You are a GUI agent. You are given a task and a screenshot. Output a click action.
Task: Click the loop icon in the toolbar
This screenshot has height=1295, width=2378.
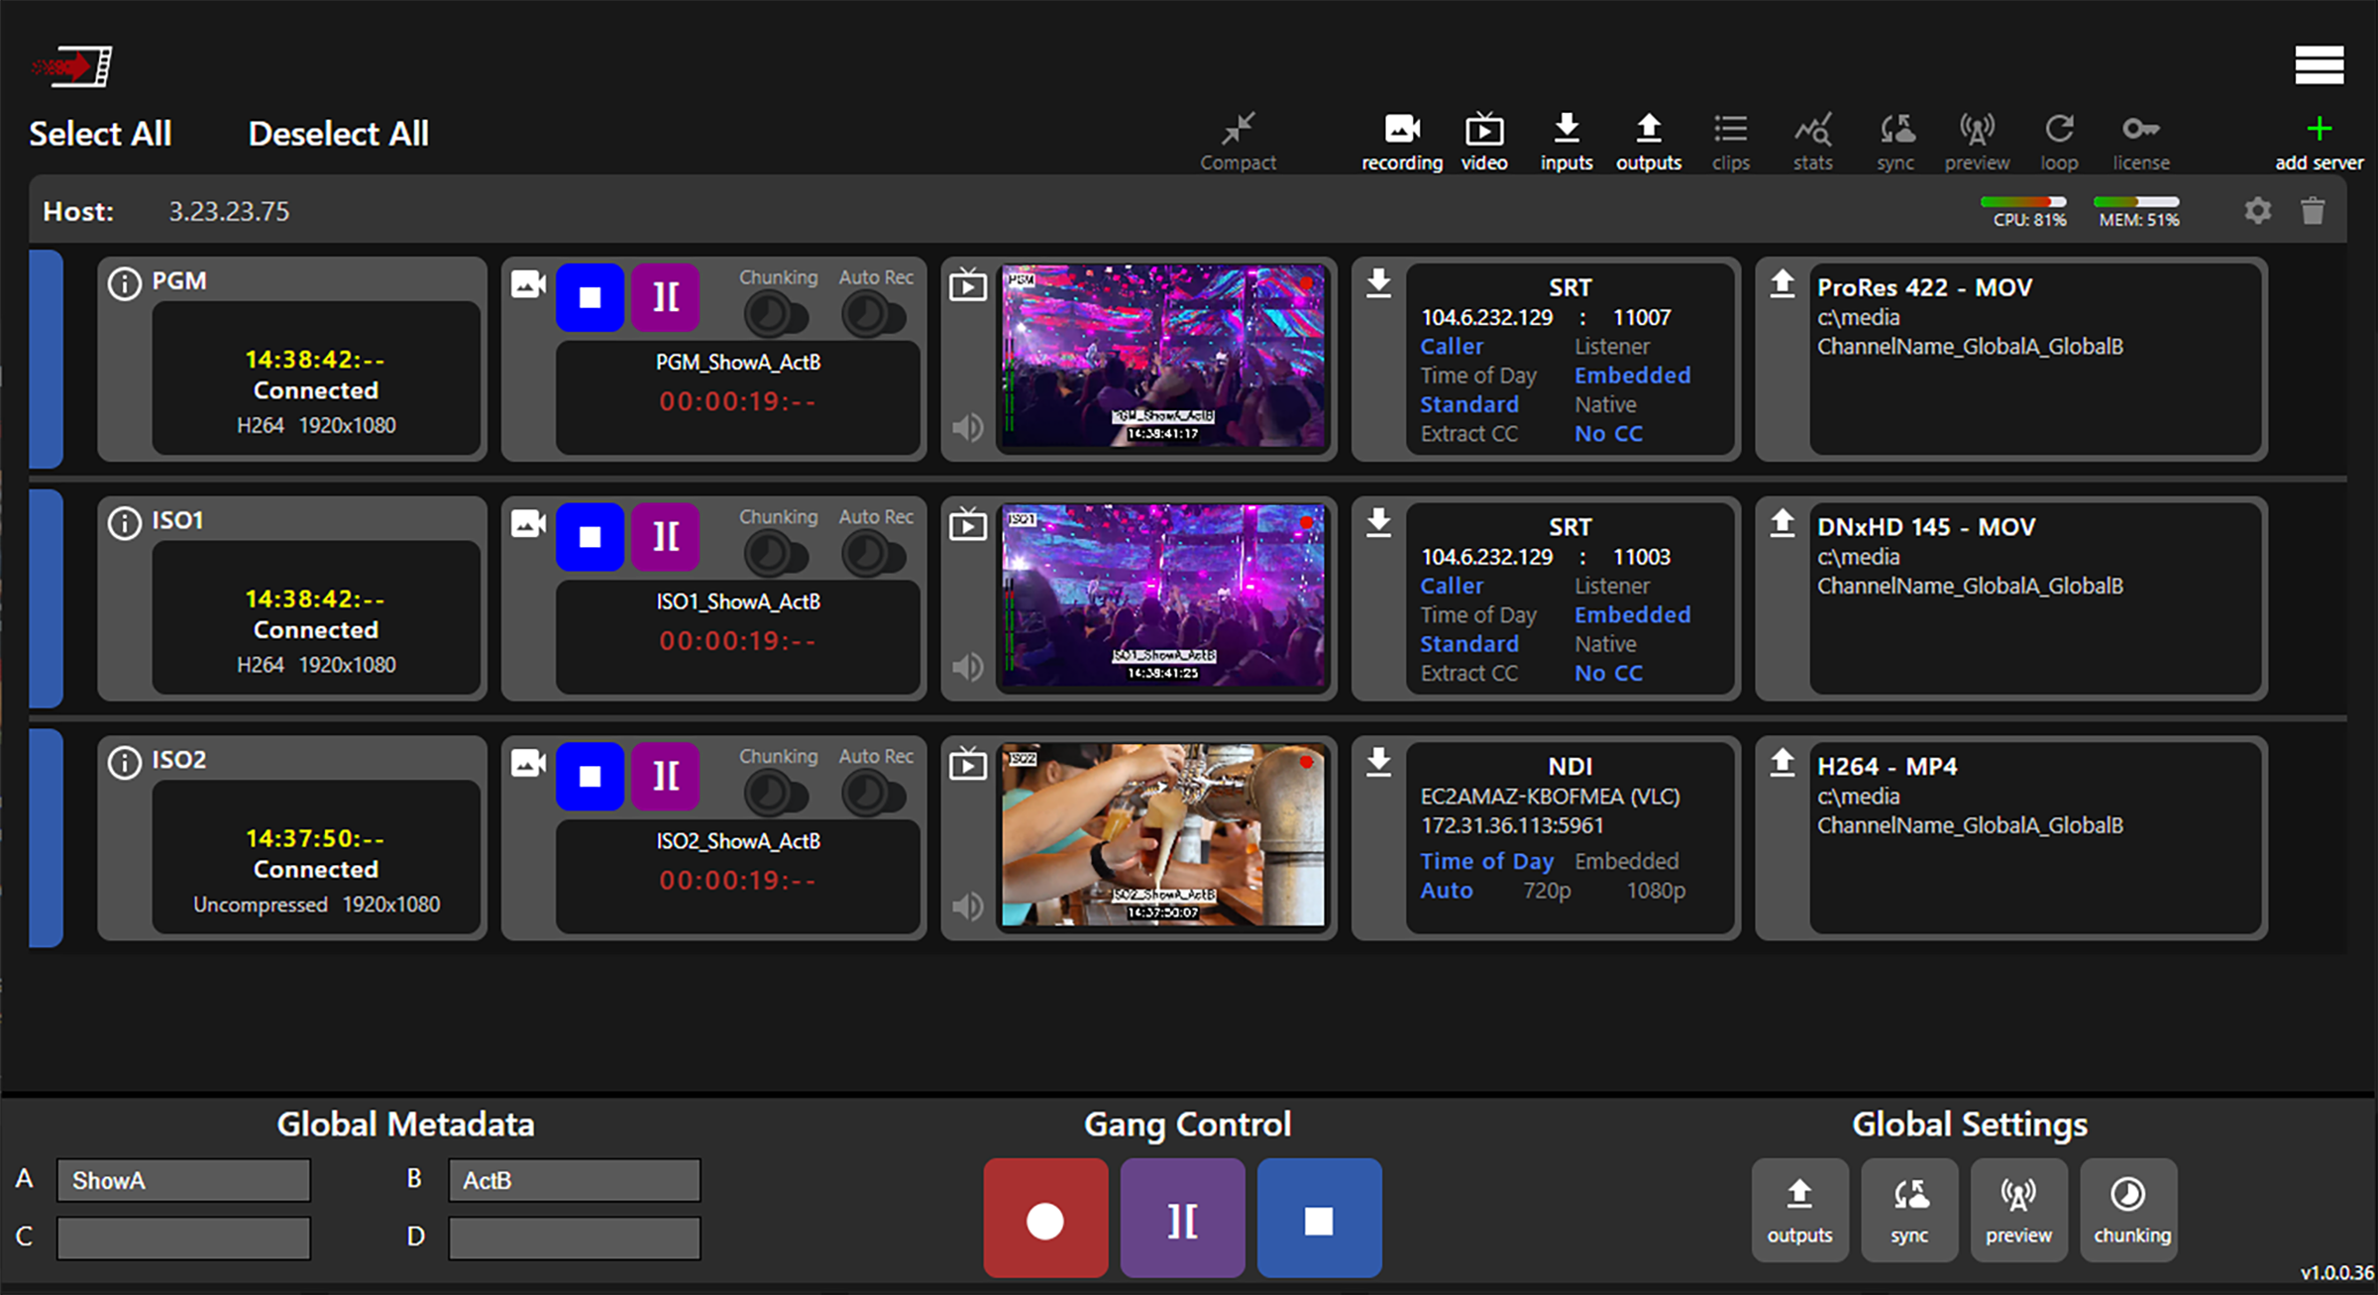click(2060, 139)
